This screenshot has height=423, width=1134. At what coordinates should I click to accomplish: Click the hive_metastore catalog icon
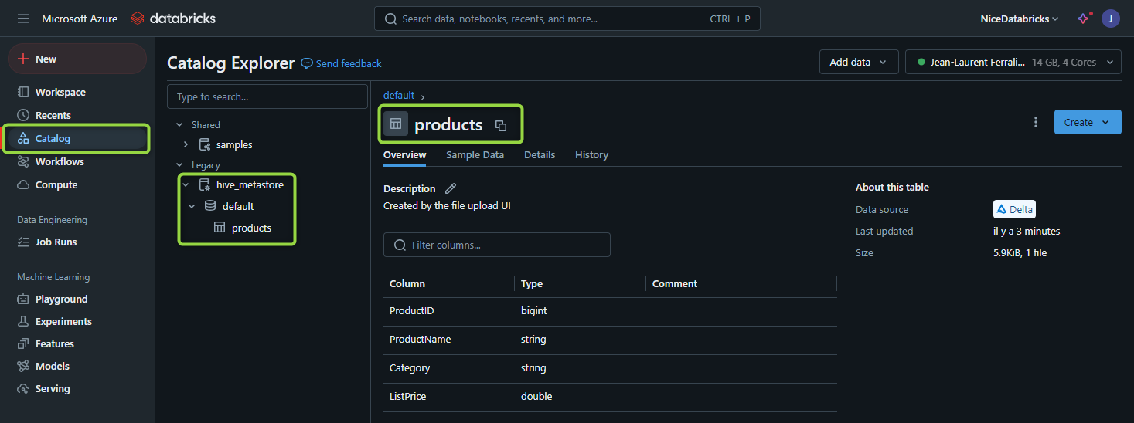click(x=205, y=184)
